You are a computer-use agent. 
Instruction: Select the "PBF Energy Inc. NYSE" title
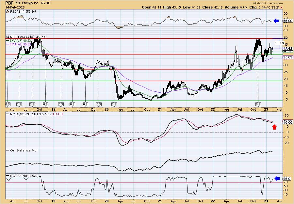pos(32,3)
